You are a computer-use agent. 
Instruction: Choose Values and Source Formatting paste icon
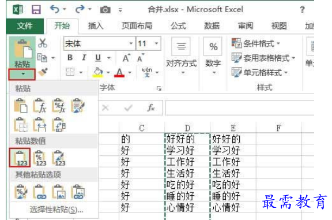[x=59, y=158]
